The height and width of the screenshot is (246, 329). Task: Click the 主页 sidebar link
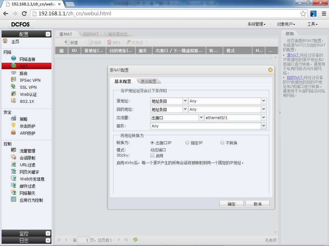point(15,42)
